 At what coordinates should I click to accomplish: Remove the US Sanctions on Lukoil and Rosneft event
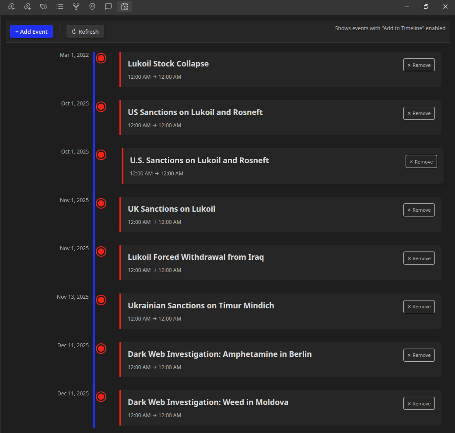pyautogui.click(x=419, y=113)
